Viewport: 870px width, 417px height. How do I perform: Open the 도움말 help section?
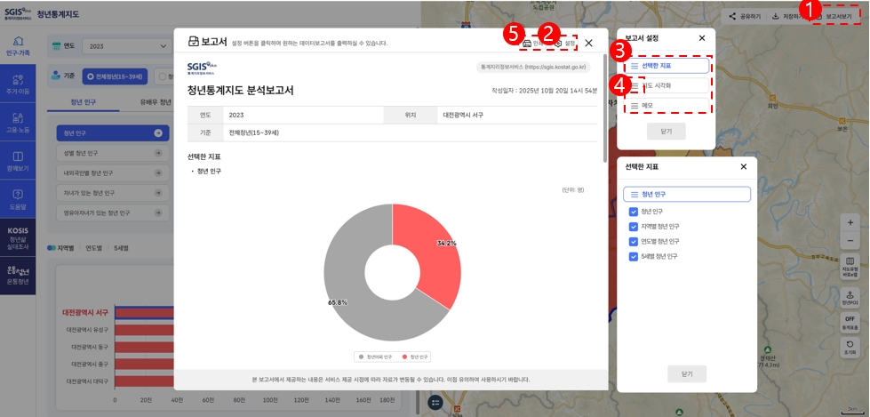(x=18, y=198)
